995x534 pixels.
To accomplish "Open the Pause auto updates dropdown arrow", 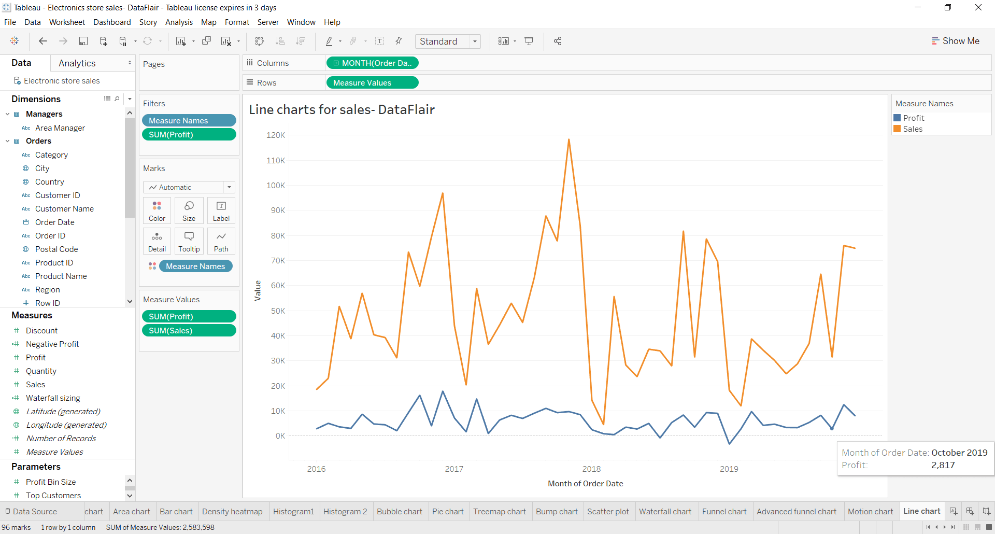I will click(135, 41).
